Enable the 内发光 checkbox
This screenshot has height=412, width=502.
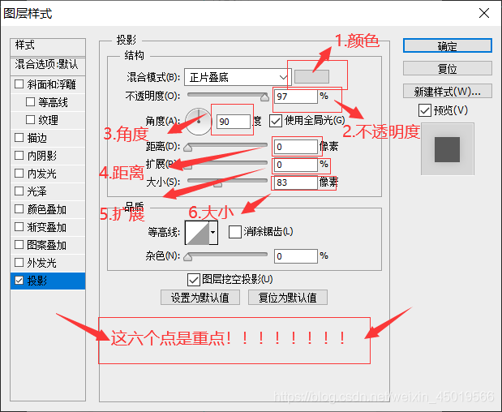point(19,174)
